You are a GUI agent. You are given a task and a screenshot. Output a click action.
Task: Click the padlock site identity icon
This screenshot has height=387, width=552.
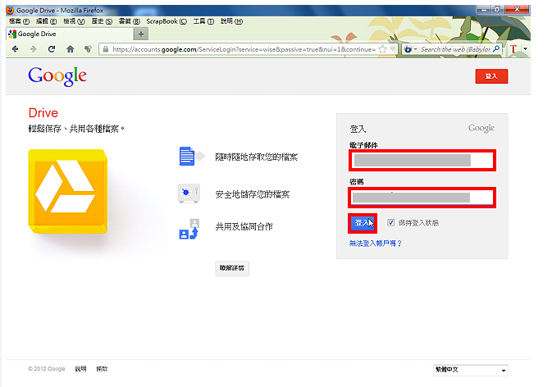(106, 49)
